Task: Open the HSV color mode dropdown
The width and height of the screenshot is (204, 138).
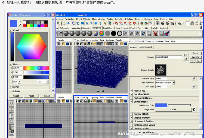Action: point(17,82)
